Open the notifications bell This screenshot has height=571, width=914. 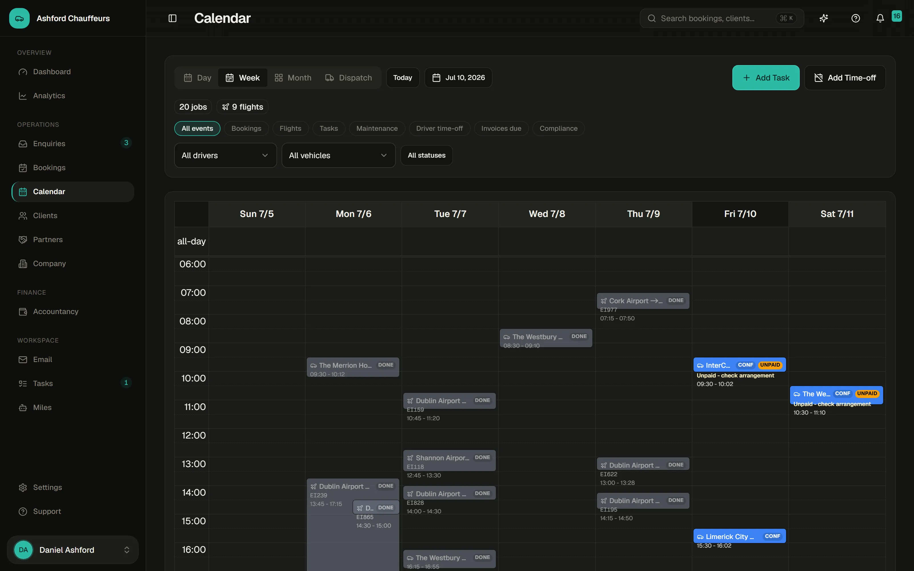[x=880, y=18]
